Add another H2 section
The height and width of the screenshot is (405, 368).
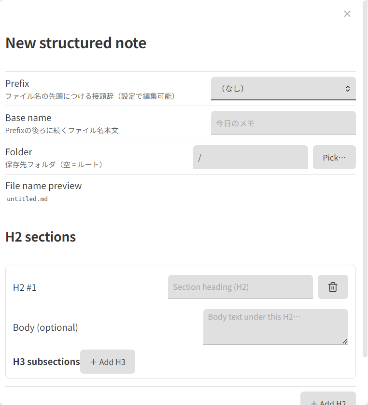click(x=328, y=399)
